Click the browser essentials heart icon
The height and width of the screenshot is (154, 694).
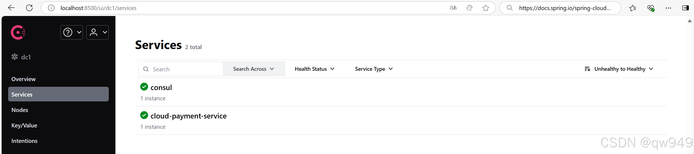[x=651, y=8]
